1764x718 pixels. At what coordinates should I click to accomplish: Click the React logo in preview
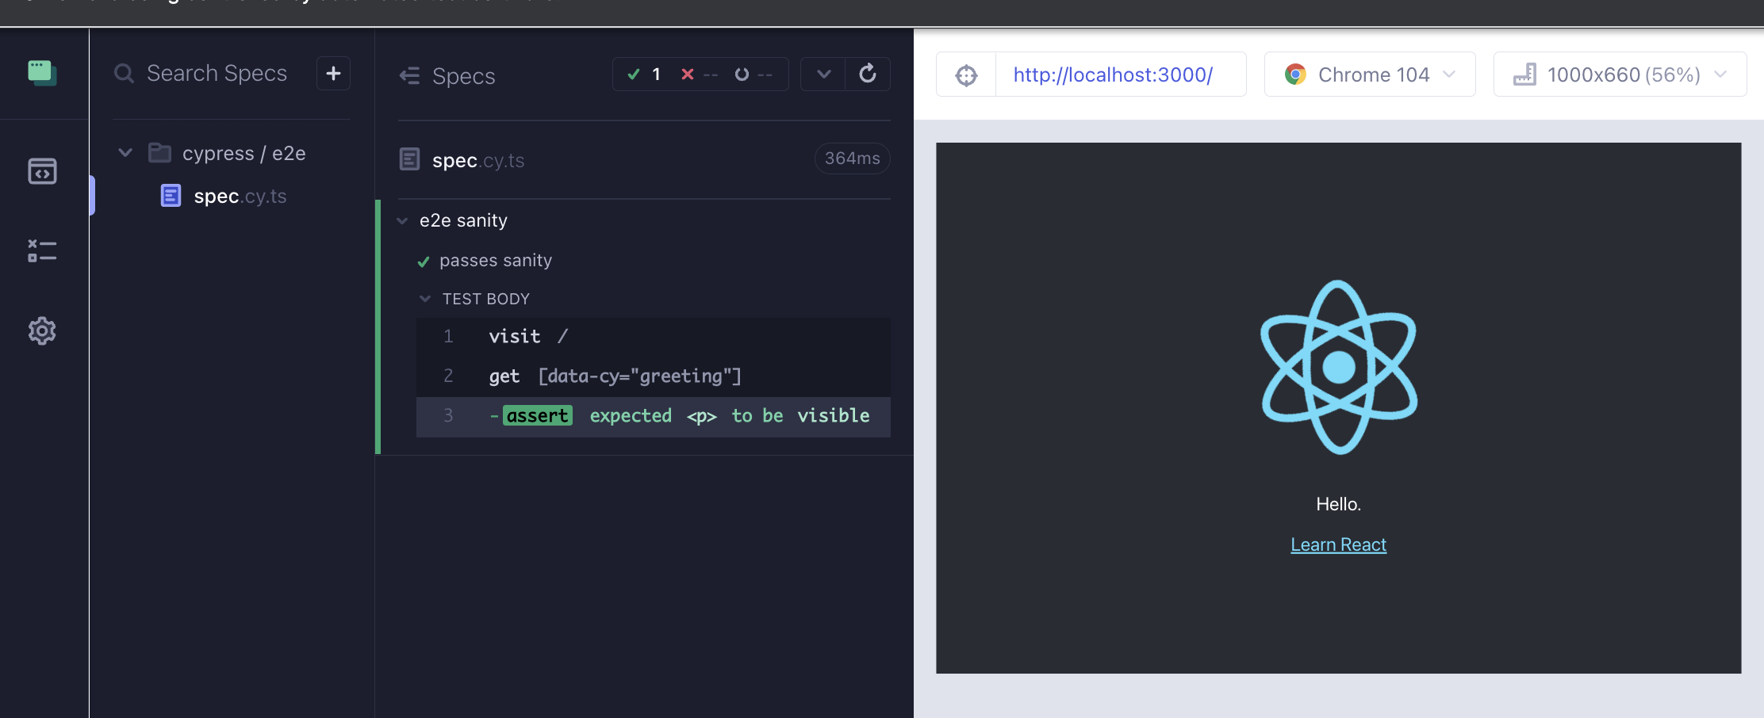pyautogui.click(x=1339, y=368)
